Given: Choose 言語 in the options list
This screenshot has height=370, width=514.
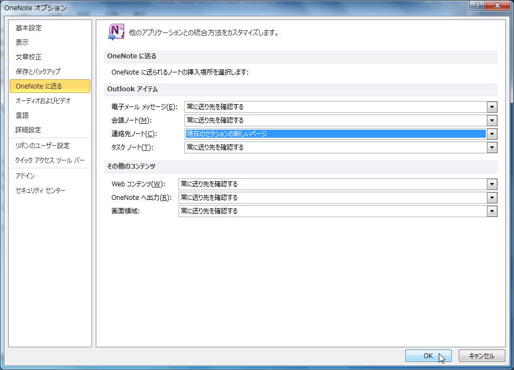Looking at the screenshot, I should (x=50, y=115).
